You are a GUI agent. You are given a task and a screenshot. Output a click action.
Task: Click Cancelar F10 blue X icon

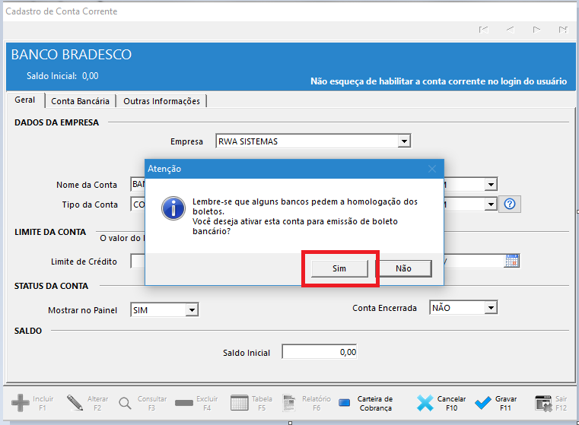click(425, 403)
